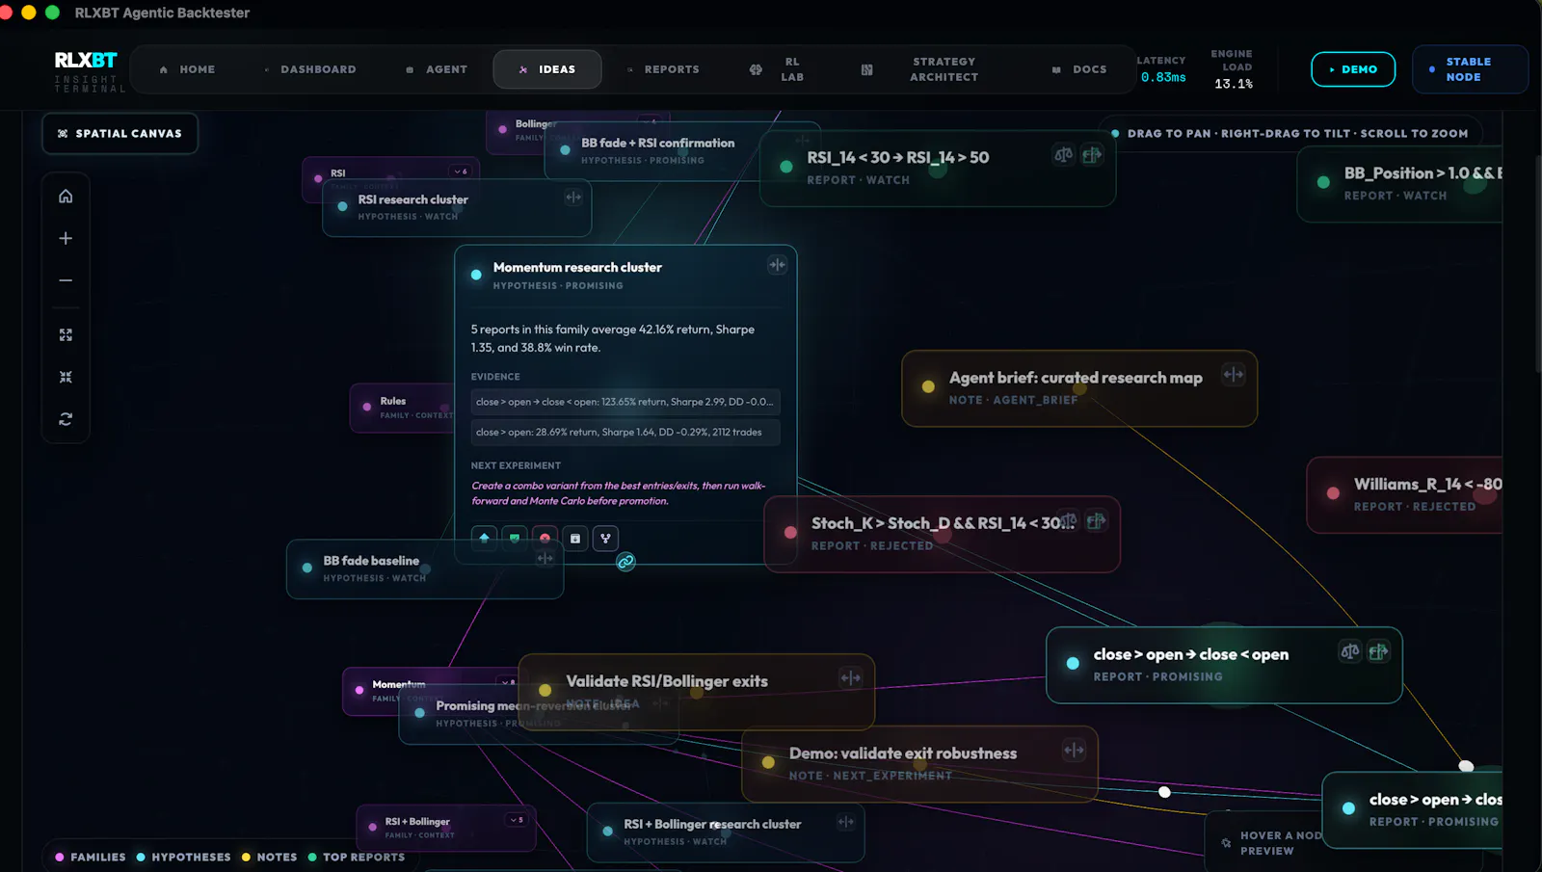Expand the RSI + Bollinger family's 5 children

click(517, 820)
